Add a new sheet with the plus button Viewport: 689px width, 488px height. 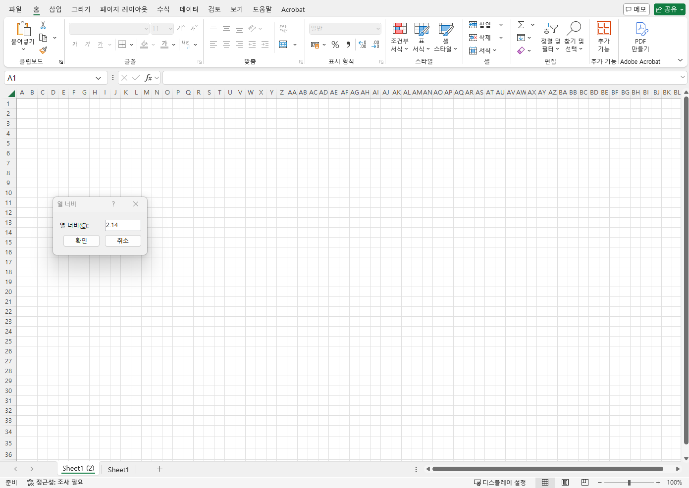pos(159,469)
